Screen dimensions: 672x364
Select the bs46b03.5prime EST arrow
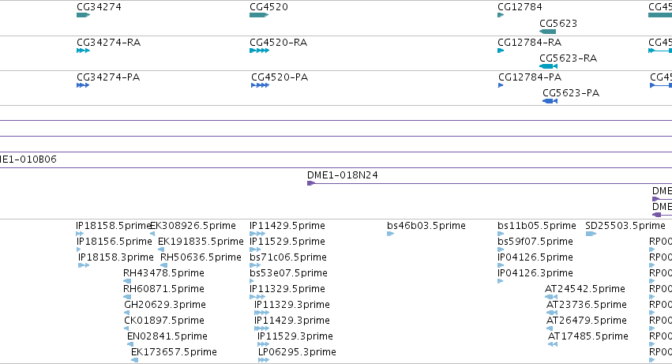tap(390, 234)
